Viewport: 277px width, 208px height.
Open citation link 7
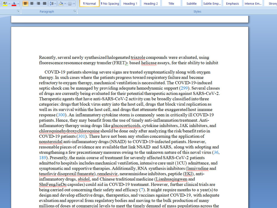142,190
